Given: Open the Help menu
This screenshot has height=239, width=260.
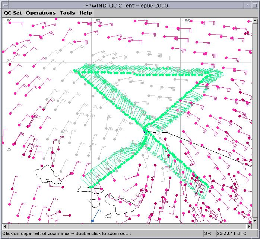Looking at the screenshot, I should (86, 13).
